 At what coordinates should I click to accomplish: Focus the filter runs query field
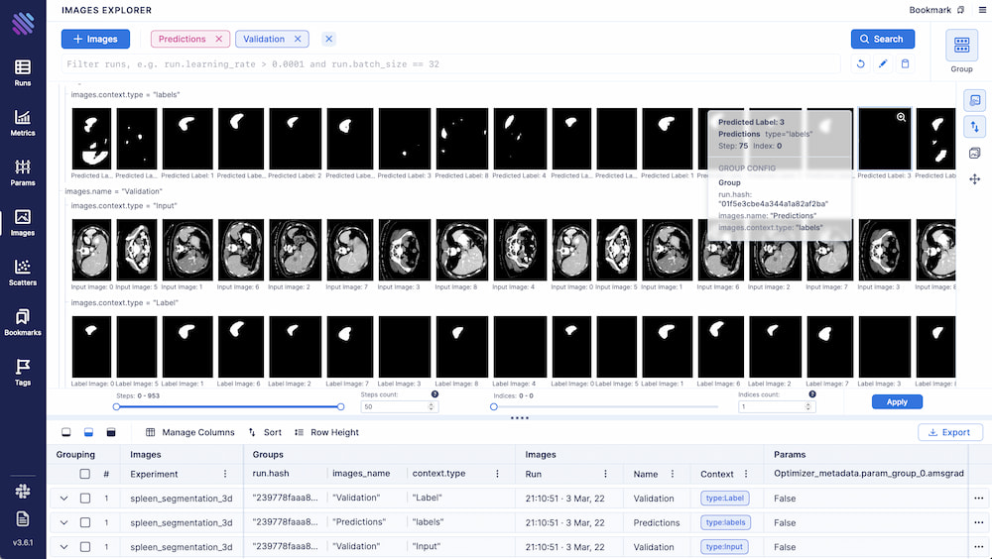(x=450, y=63)
